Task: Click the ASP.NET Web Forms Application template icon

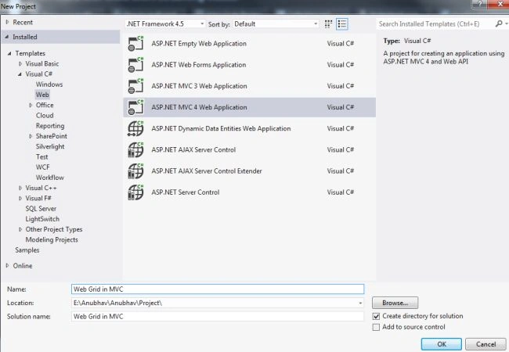Action: point(135,65)
